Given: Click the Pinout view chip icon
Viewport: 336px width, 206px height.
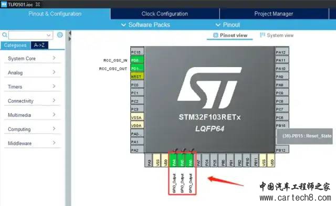Looking at the screenshot, I should (x=216, y=35).
